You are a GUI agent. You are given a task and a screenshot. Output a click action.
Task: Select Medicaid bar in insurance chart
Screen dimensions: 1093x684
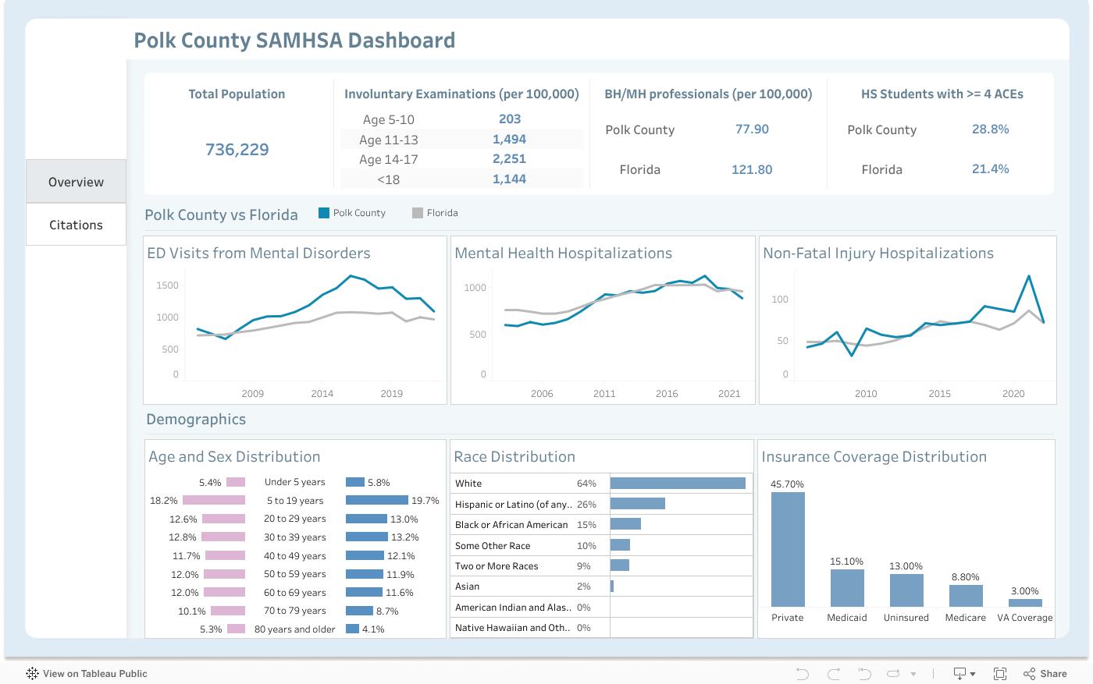[847, 588]
